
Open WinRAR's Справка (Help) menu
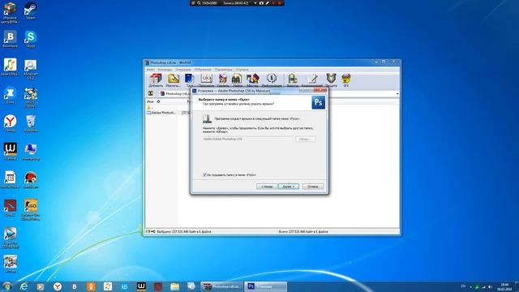[242, 70]
